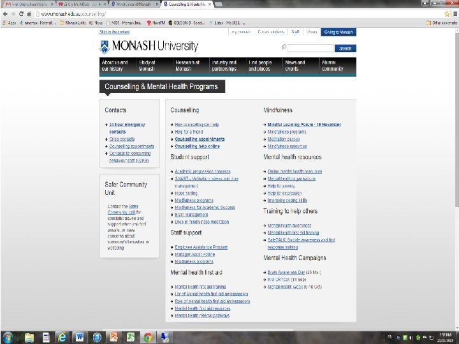Open the Apps bookmarks shortcut
The image size is (459, 344).
click(x=10, y=23)
